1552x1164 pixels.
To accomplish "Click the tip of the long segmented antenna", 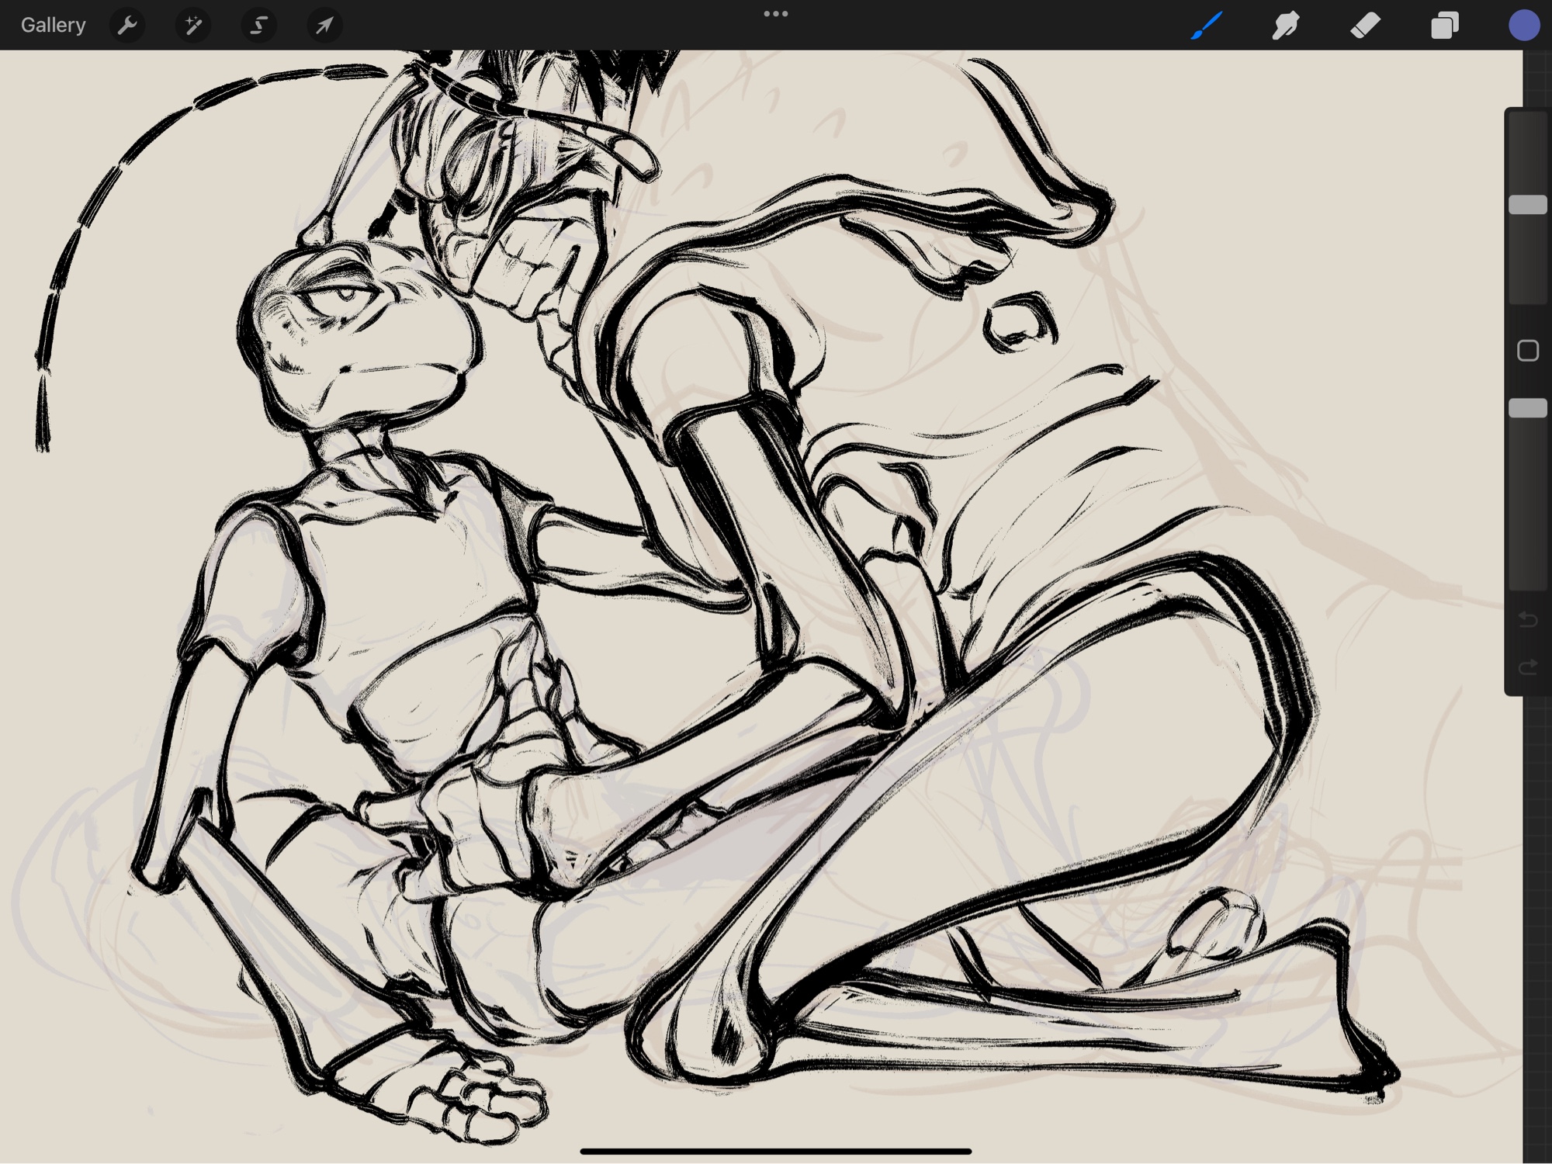I will (43, 444).
